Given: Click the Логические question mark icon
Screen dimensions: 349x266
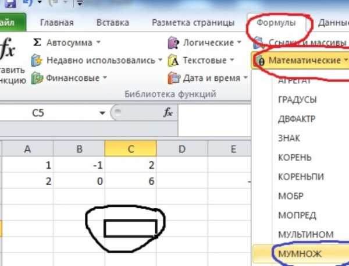Looking at the screenshot, I should click(173, 42).
